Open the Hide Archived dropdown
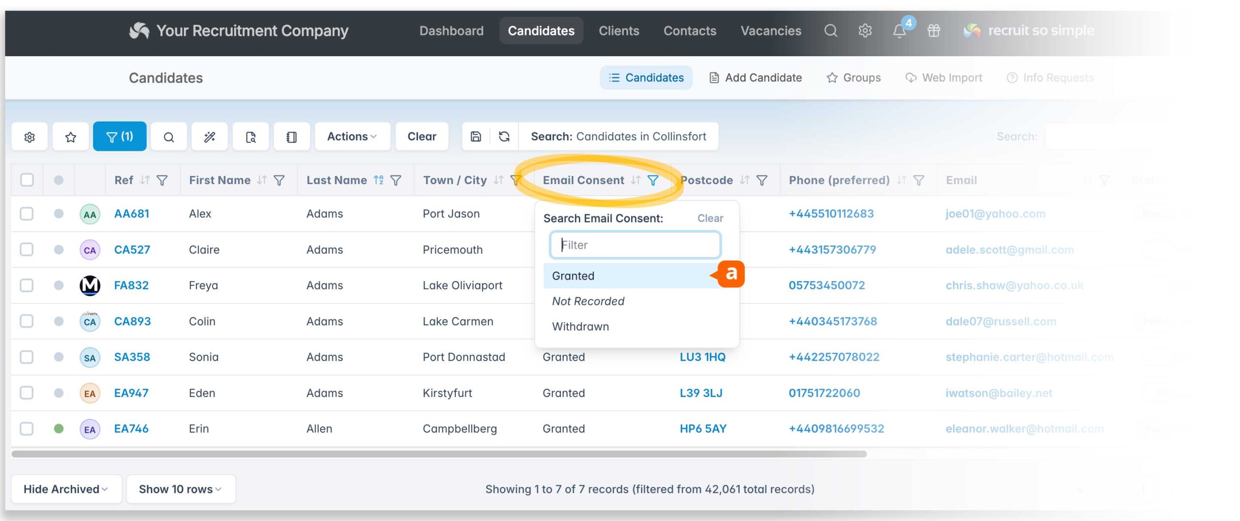Screen dimensions: 1240x521 tap(66, 489)
